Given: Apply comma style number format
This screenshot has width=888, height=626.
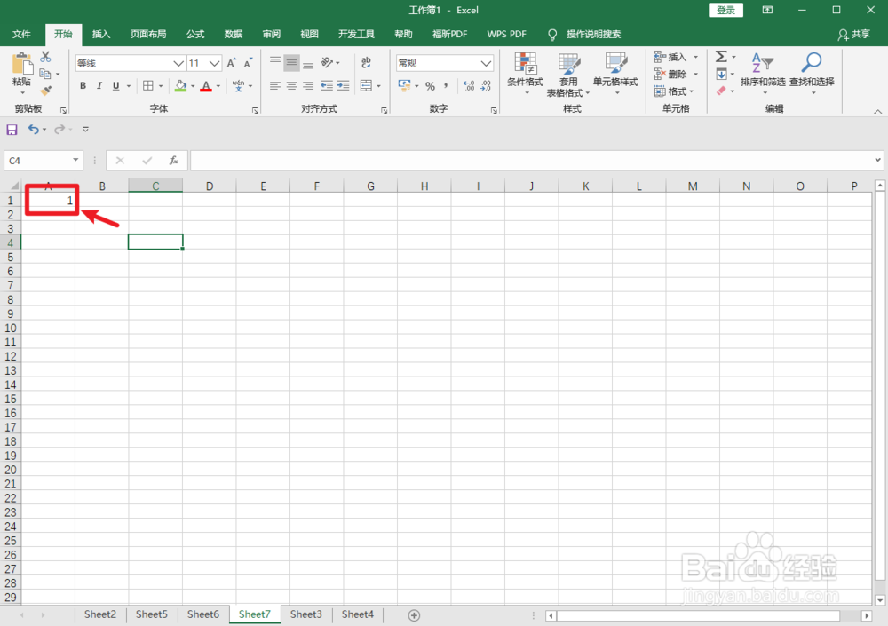Looking at the screenshot, I should tap(447, 85).
